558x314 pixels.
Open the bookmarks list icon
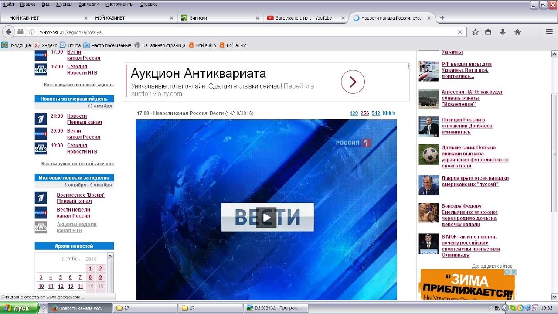click(x=488, y=32)
